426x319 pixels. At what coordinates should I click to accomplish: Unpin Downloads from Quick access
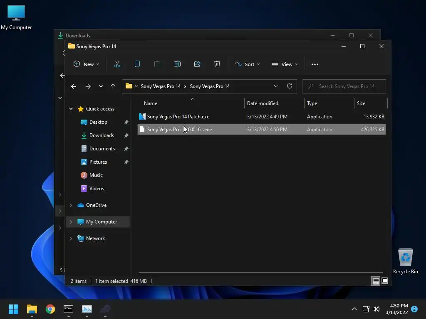click(126, 135)
